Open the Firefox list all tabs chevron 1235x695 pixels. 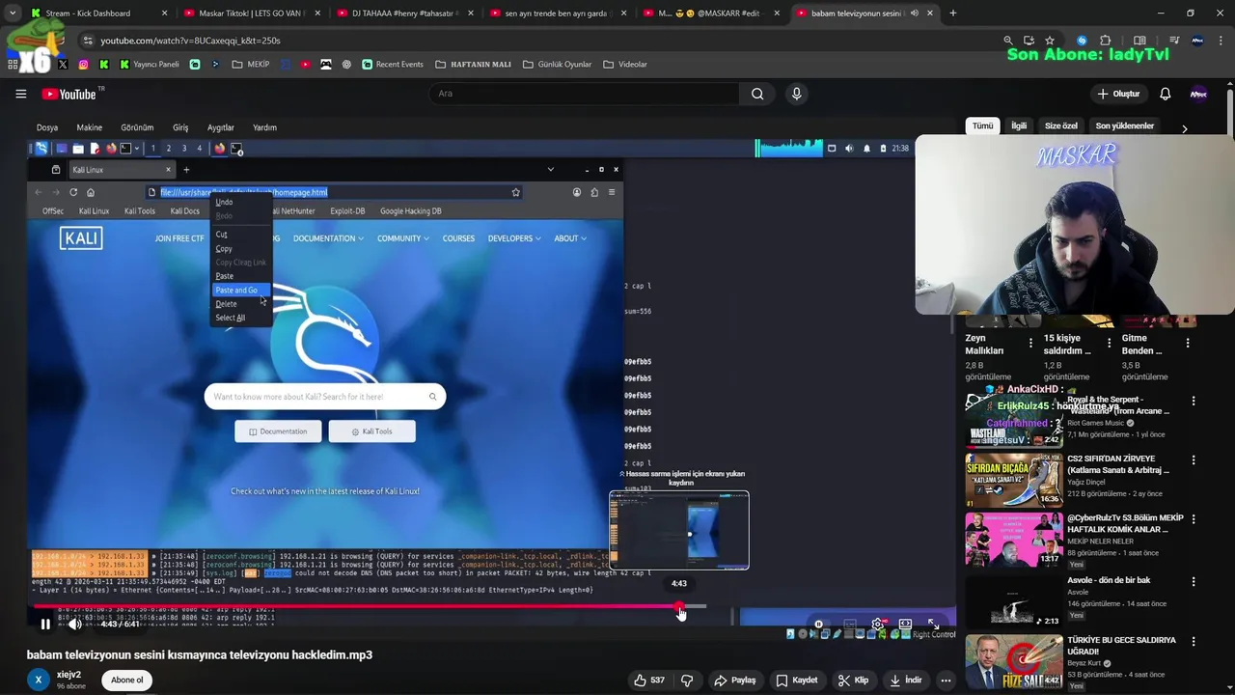click(x=550, y=170)
